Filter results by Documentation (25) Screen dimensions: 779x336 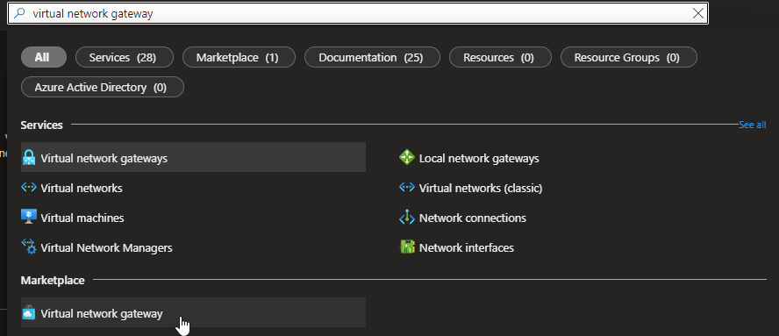372,58
